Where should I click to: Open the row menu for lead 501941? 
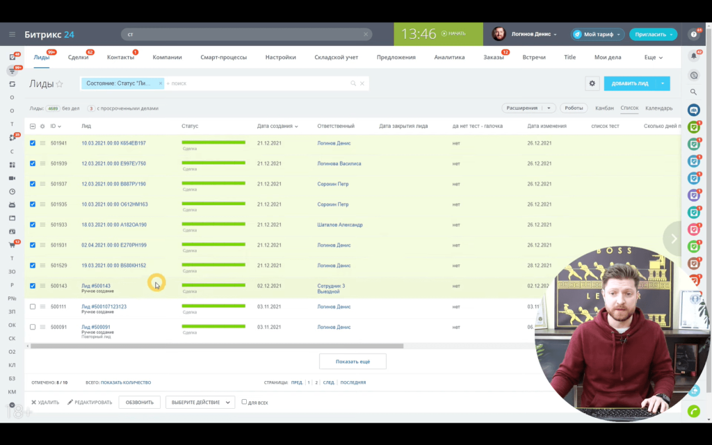pos(42,143)
